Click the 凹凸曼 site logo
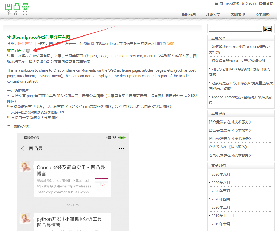The width and height of the screenshot is (277, 231). (x=17, y=9)
